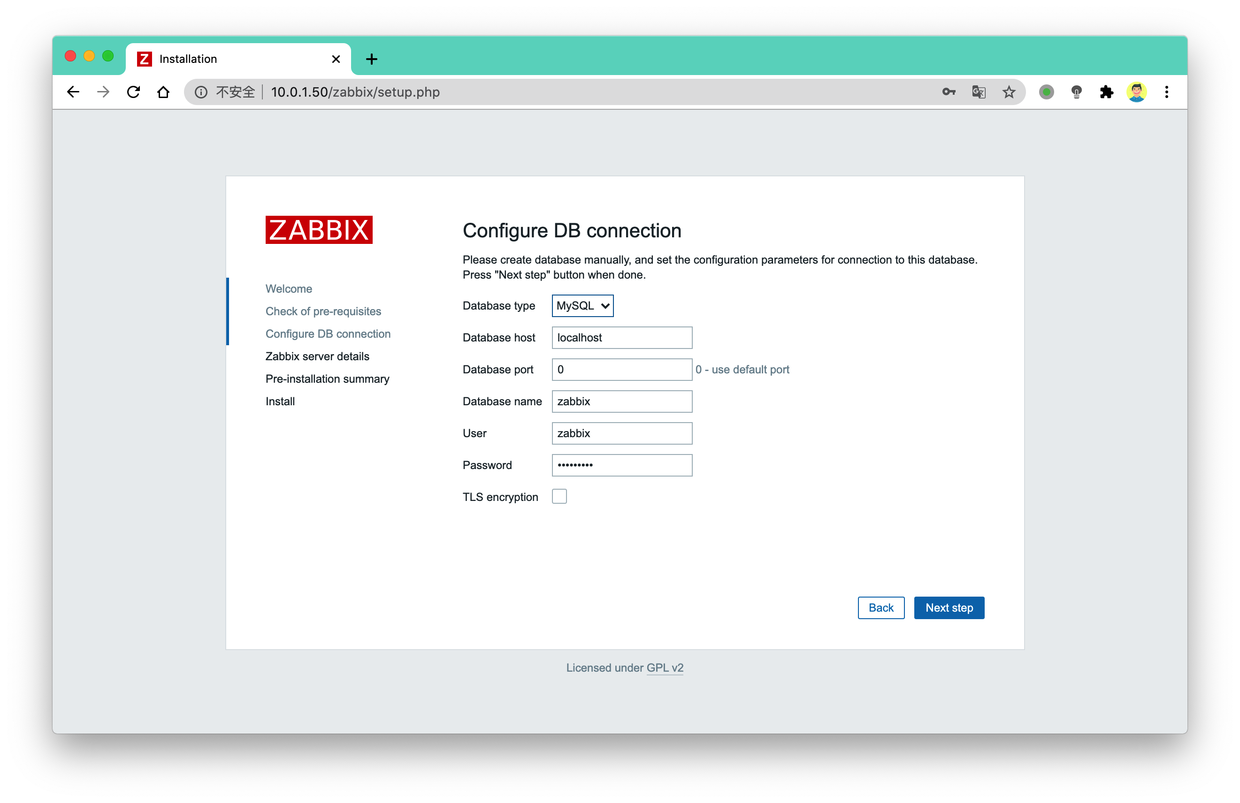Focus the User input field
Image resolution: width=1240 pixels, height=803 pixels.
click(622, 433)
